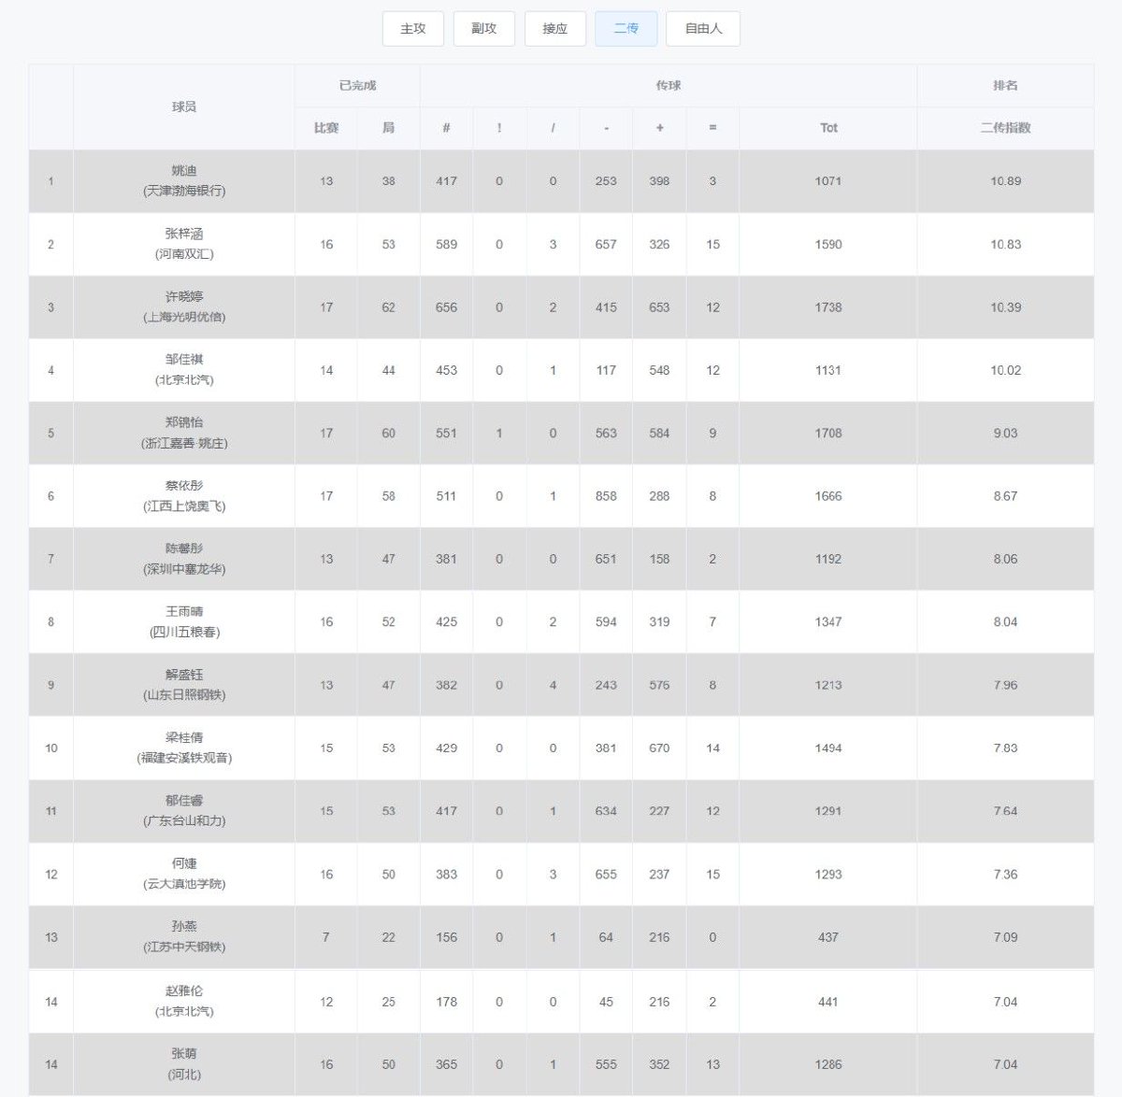
Task: Click the 已完成 group header
Action: [x=357, y=85]
